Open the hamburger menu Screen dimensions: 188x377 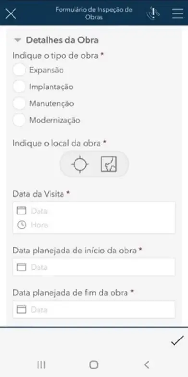coord(177,13)
